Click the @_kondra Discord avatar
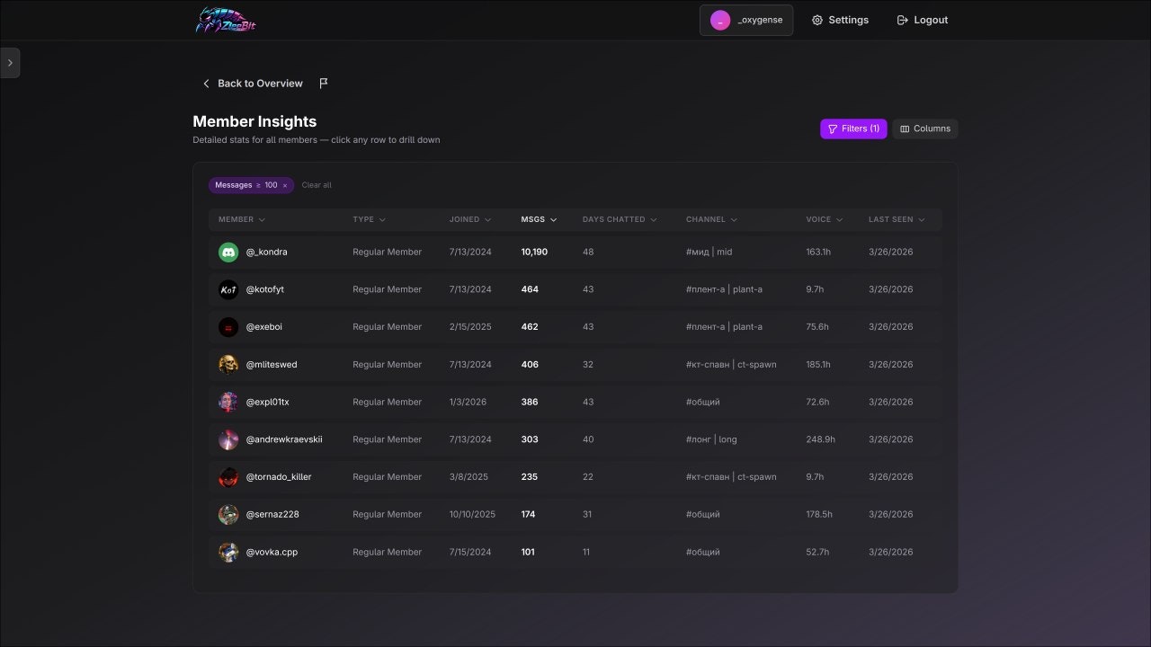This screenshot has height=647, width=1151. (x=228, y=253)
